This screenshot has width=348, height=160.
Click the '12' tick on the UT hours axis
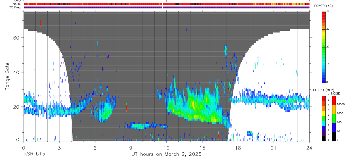167,148
